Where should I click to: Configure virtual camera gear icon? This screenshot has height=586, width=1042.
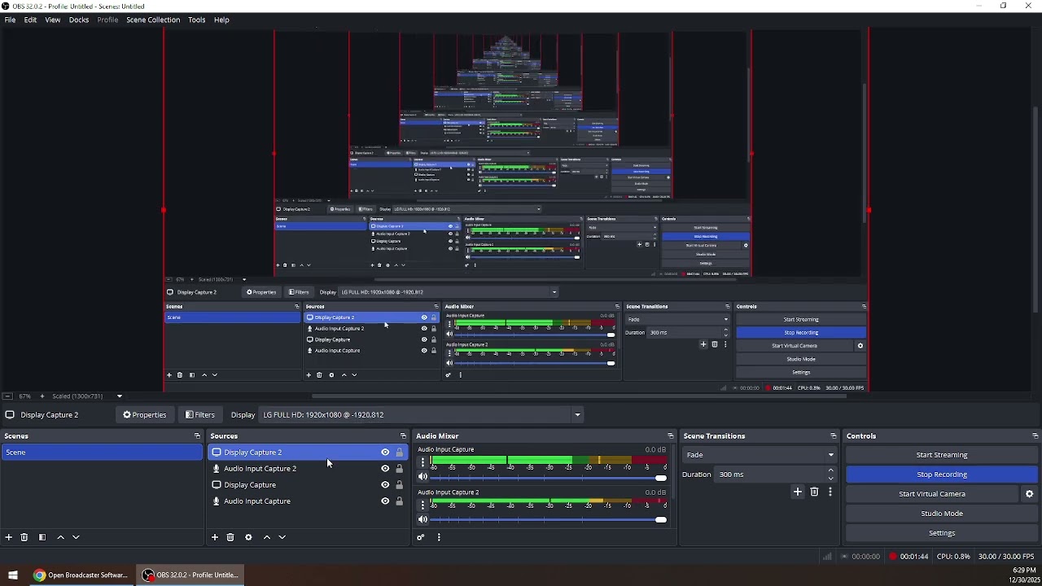1029,494
